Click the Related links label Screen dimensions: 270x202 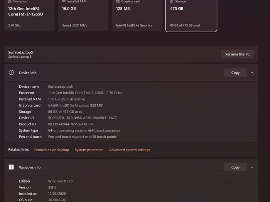tap(19, 150)
